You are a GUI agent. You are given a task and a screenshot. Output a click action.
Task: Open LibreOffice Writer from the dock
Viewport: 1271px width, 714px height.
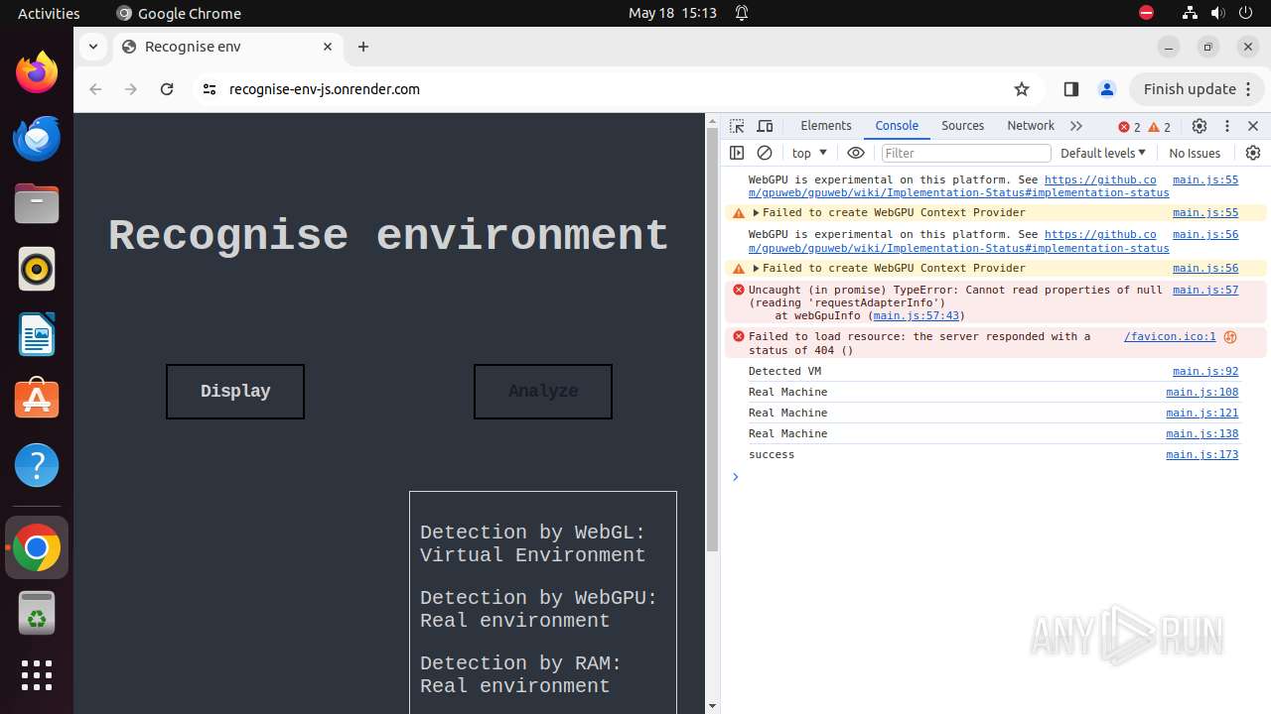tap(37, 334)
